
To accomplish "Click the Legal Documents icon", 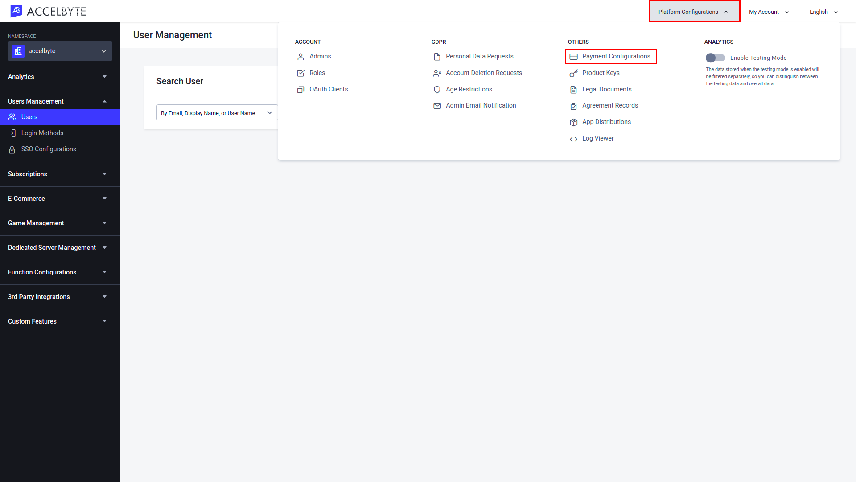I will click(x=573, y=89).
